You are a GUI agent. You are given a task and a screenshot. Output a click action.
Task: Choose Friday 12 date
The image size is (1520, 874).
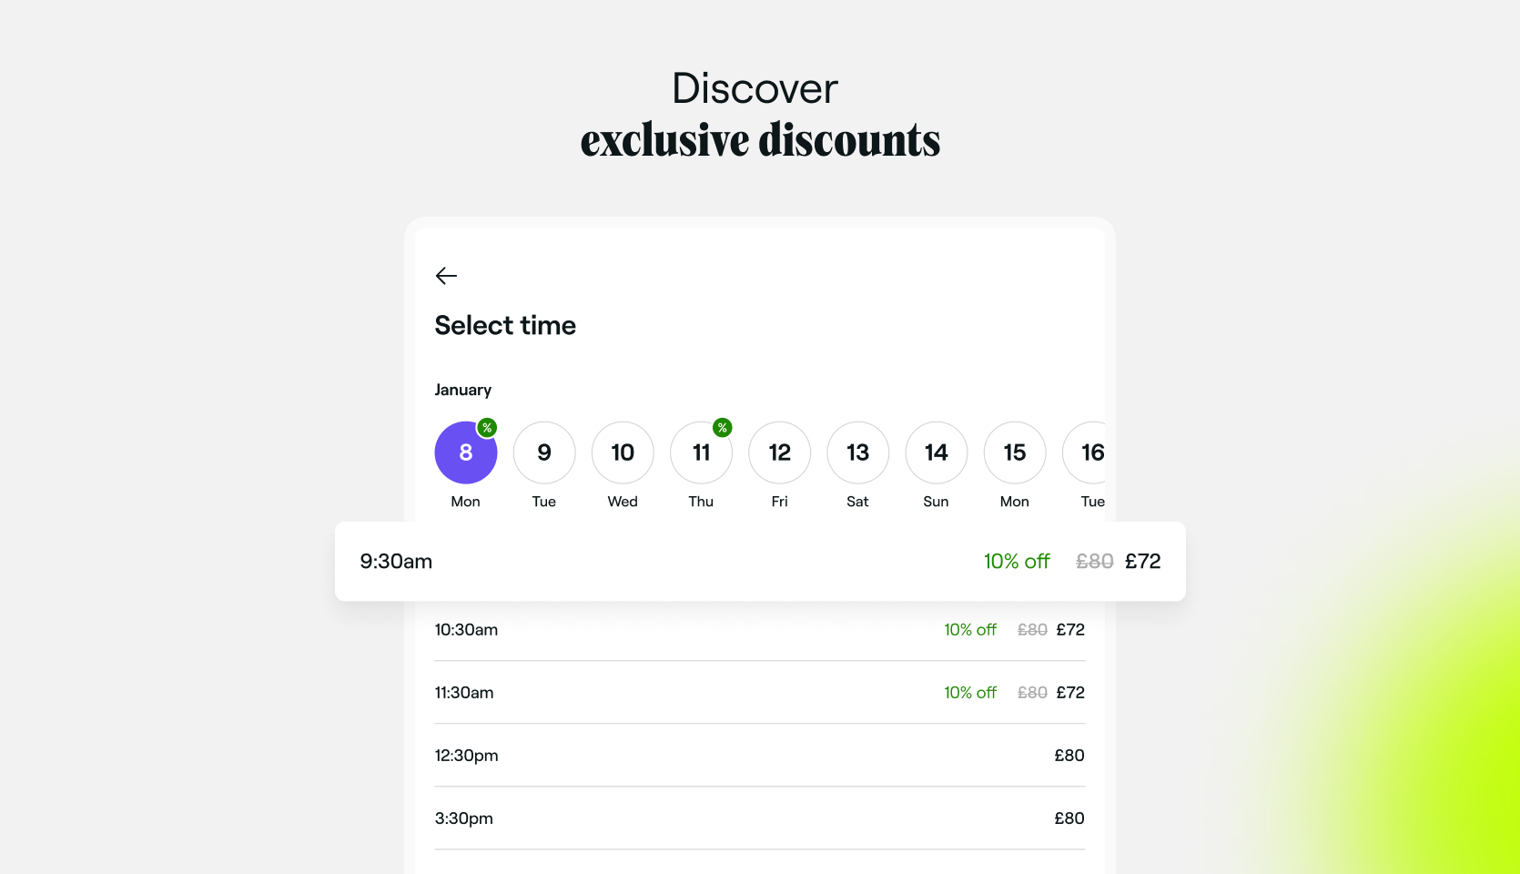(780, 452)
